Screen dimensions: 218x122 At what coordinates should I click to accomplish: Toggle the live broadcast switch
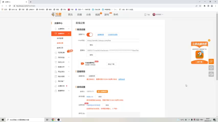click(x=90, y=35)
